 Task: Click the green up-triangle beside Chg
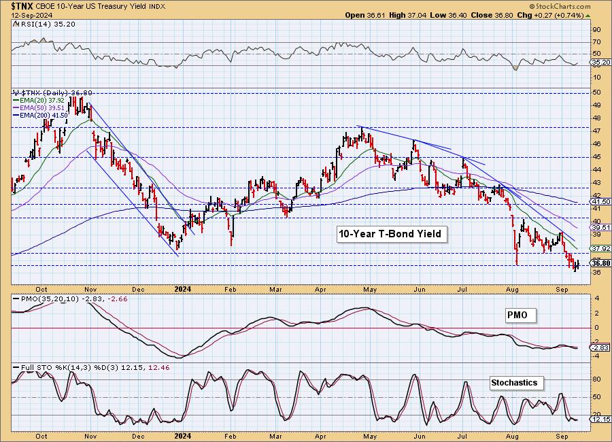point(588,16)
